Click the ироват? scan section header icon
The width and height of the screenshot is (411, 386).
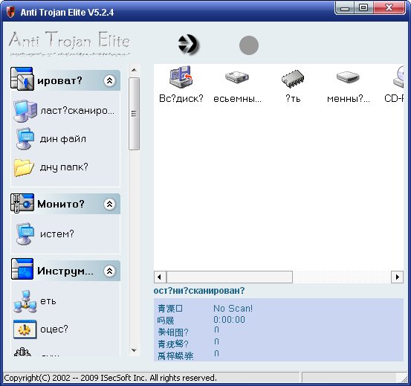pos(22,79)
